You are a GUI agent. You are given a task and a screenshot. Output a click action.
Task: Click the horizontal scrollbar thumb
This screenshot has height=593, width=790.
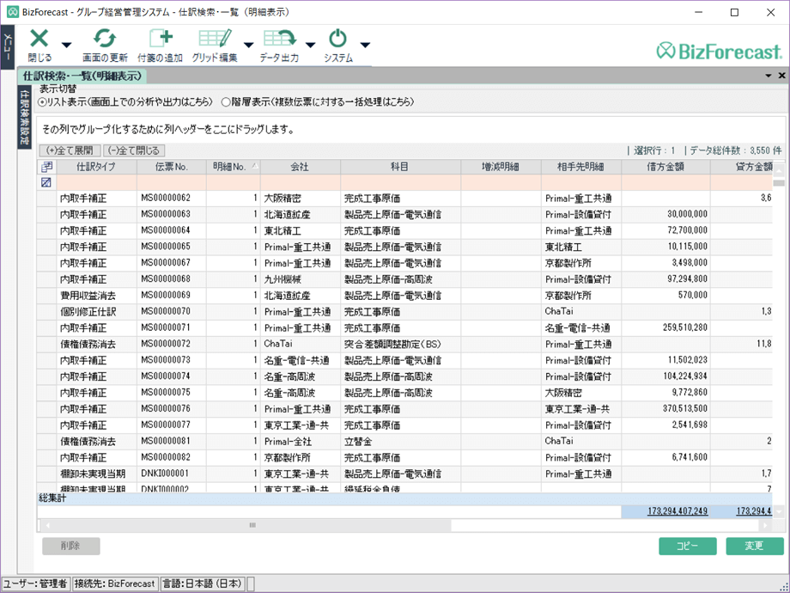click(252, 525)
